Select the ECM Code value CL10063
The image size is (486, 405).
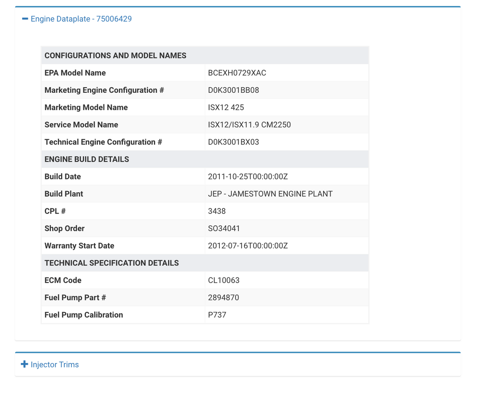point(223,280)
